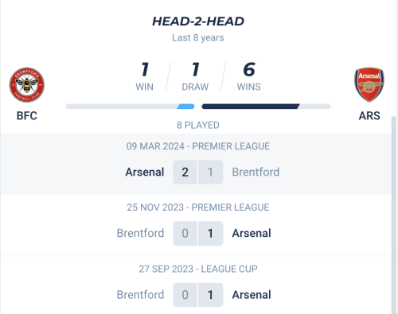398x314 pixels.
Task: Select the ARS team label
Action: click(369, 116)
